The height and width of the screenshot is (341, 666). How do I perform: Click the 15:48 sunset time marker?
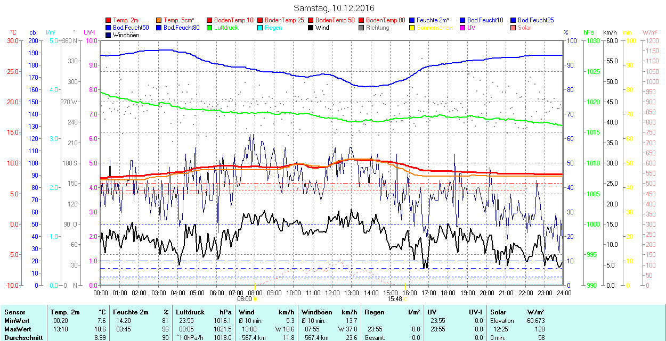click(x=394, y=299)
